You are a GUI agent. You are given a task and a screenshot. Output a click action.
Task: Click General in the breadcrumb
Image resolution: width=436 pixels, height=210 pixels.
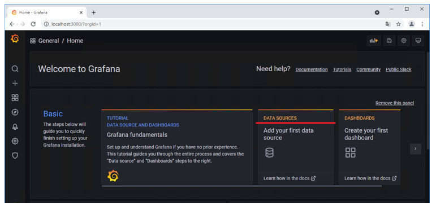(x=49, y=41)
